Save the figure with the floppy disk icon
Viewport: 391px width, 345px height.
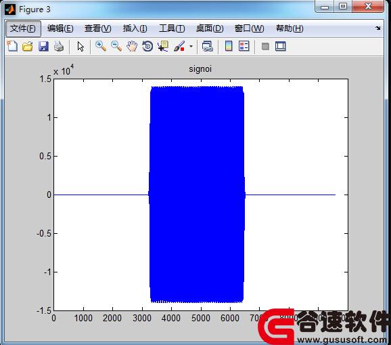pyautogui.click(x=43, y=47)
